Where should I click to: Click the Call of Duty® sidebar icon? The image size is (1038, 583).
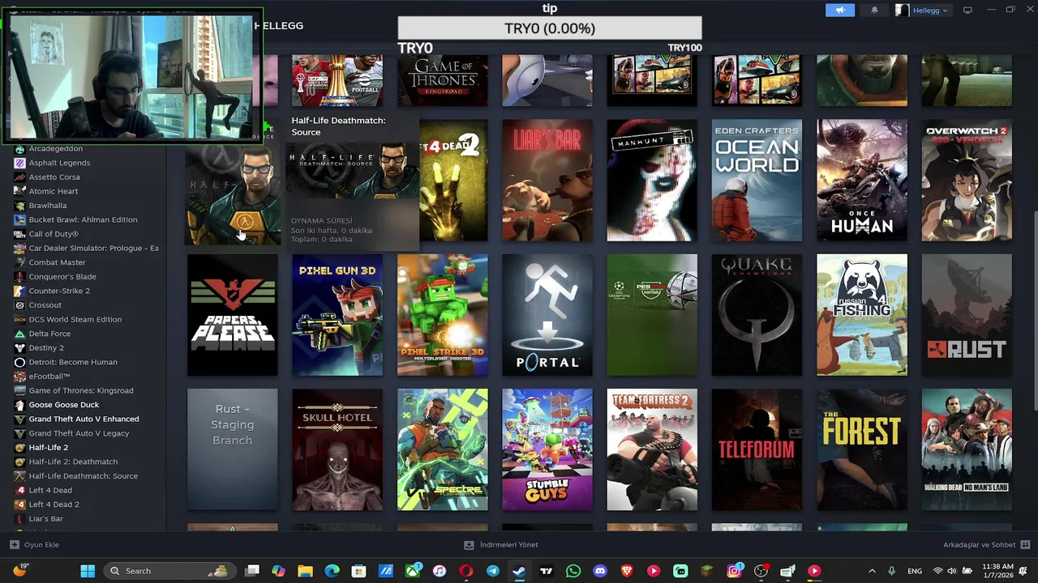click(19, 234)
